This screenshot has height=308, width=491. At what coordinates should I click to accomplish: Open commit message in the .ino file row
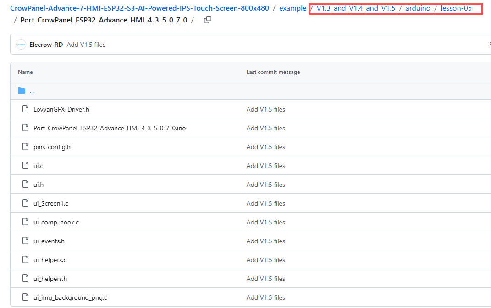(265, 128)
